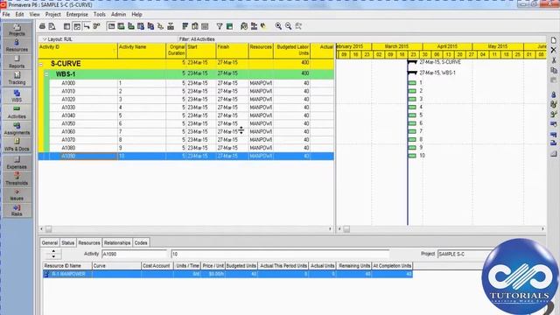Collapse the S-CURVE project group

[41, 64]
